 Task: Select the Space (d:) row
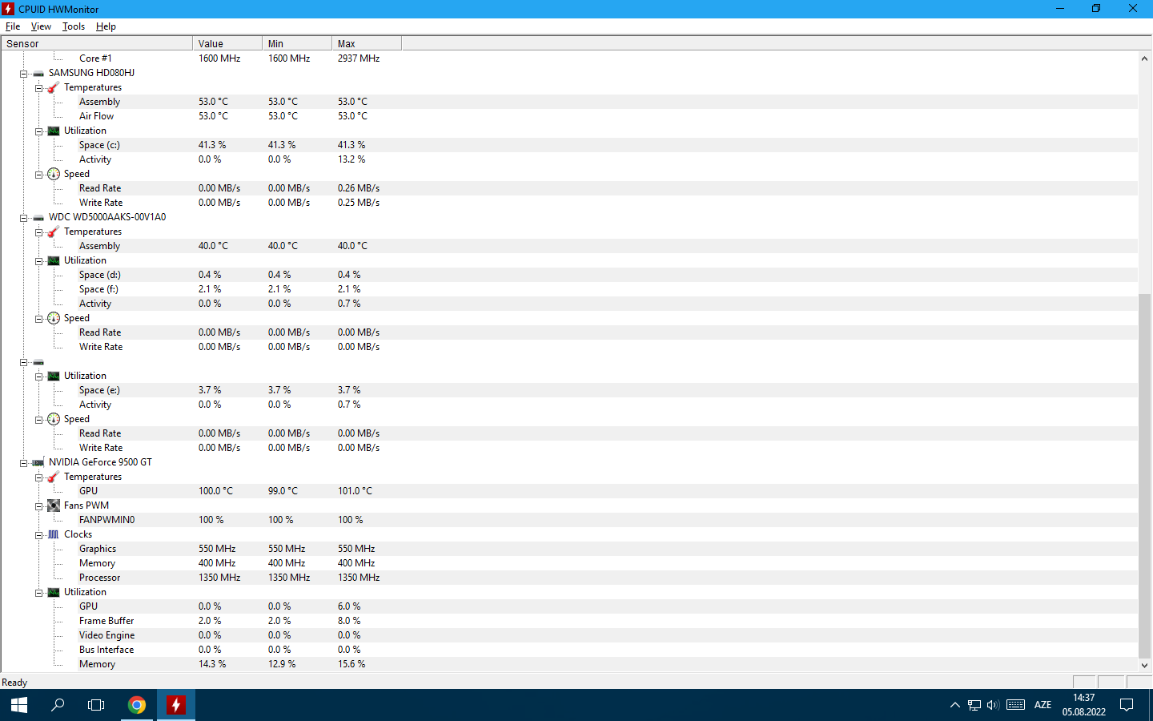coord(569,275)
